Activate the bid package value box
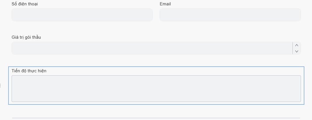The image size is (312, 120). [152, 48]
